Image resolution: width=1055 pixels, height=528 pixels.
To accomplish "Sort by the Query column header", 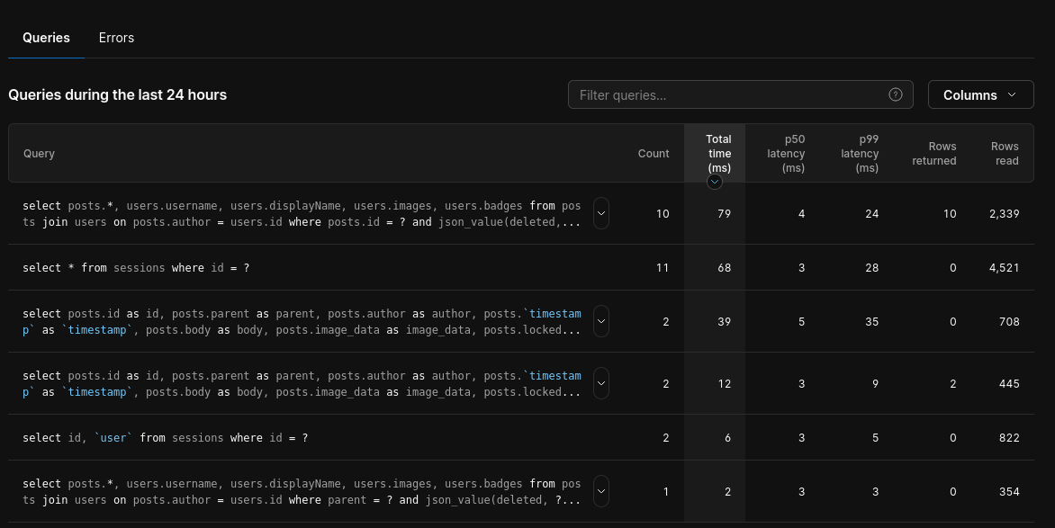I will [x=39, y=153].
